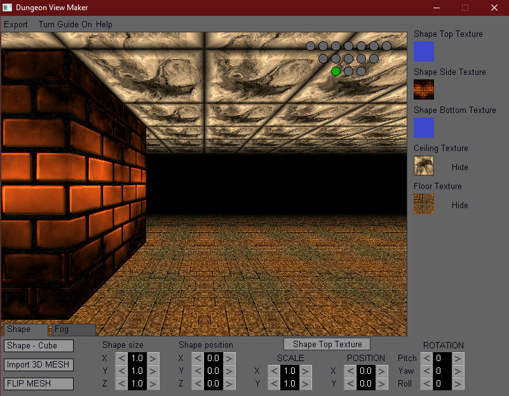Select the last dot in top row
Viewport: 509px width, 396px height.
coord(386,46)
